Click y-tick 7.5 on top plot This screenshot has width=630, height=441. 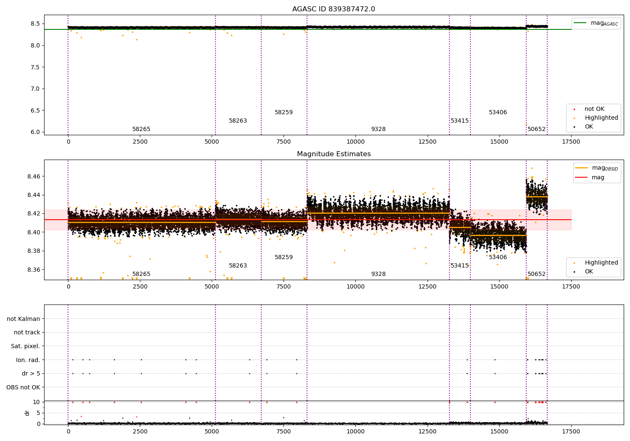tap(35, 67)
